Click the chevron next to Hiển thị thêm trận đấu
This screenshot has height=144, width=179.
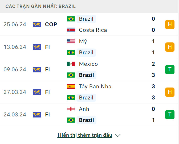pyautogui.click(x=118, y=135)
